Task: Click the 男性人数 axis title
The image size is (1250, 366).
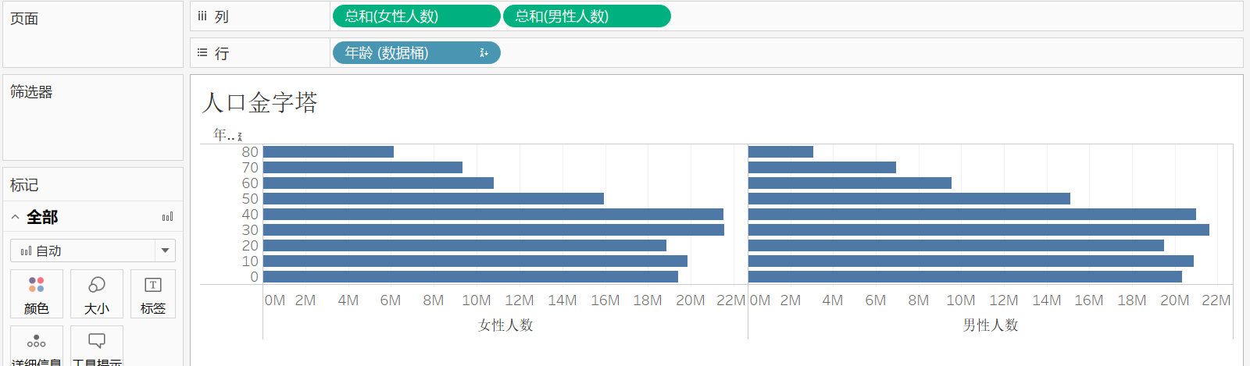Action: coord(991,325)
